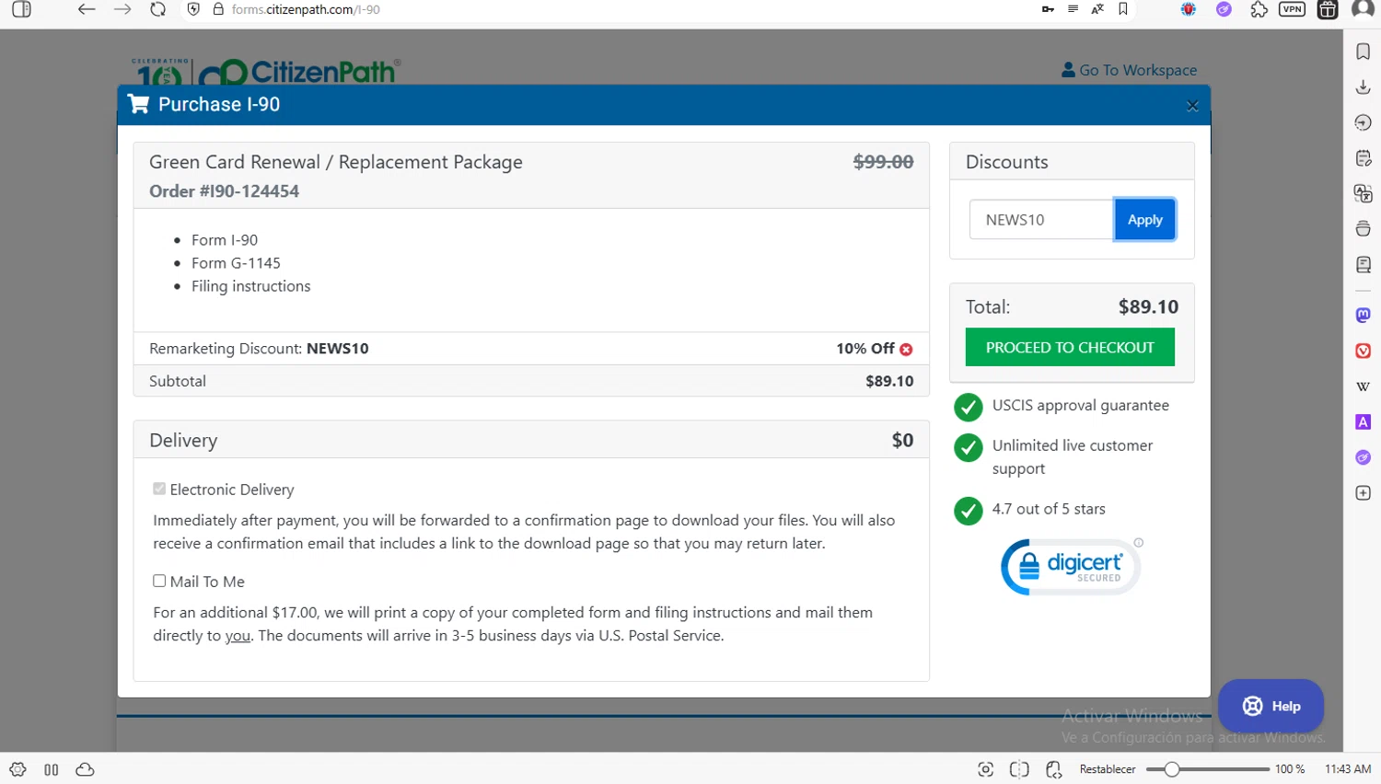
Task: Toggle the Electronic Delivery checkbox
Action: tap(159, 489)
